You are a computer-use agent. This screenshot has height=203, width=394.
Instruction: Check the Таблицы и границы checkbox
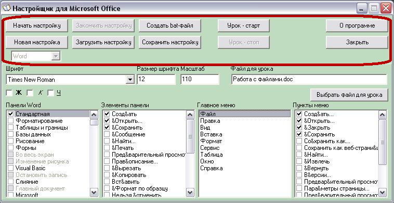10,128
